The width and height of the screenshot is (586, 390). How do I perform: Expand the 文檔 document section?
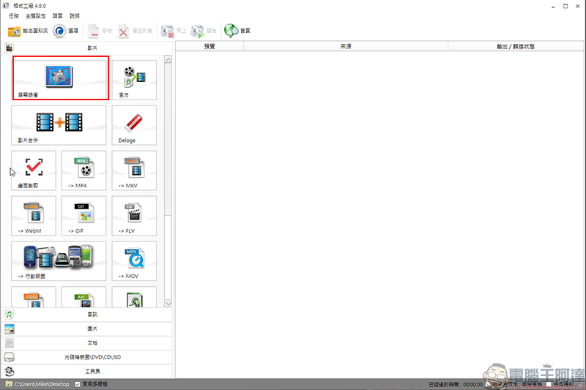[x=87, y=343]
